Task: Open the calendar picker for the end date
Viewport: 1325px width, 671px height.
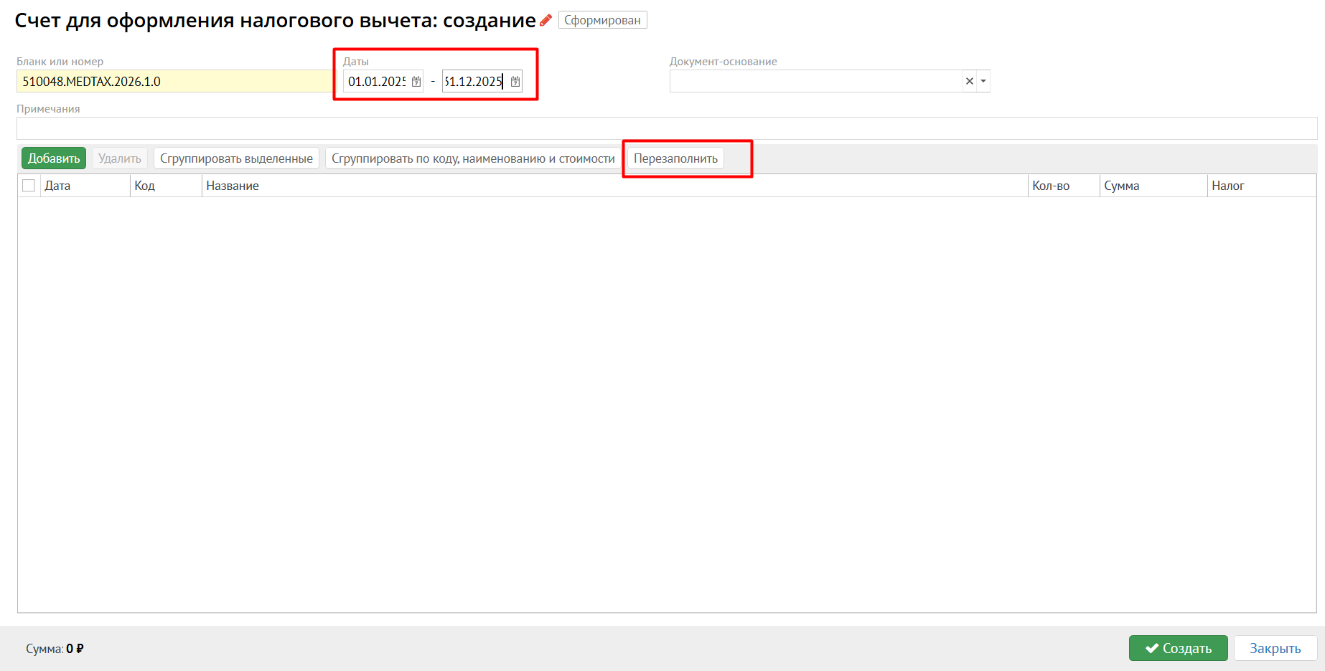Action: point(515,82)
